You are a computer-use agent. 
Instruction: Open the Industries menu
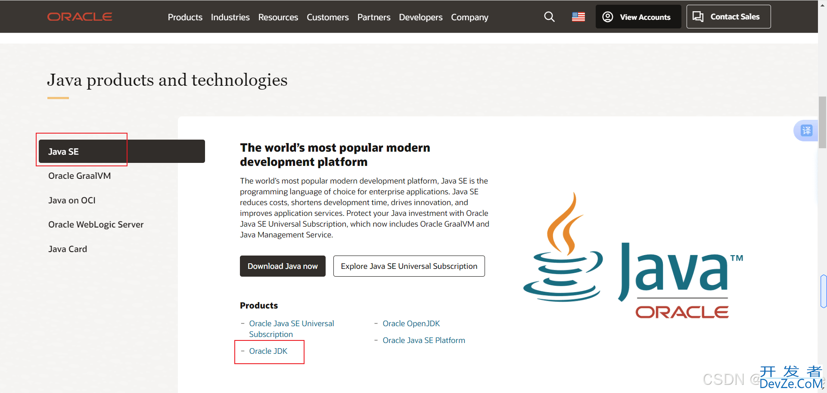click(230, 17)
